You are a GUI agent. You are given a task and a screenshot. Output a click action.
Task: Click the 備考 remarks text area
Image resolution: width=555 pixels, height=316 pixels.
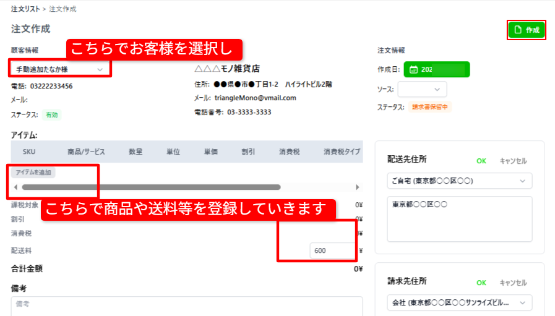click(186, 306)
